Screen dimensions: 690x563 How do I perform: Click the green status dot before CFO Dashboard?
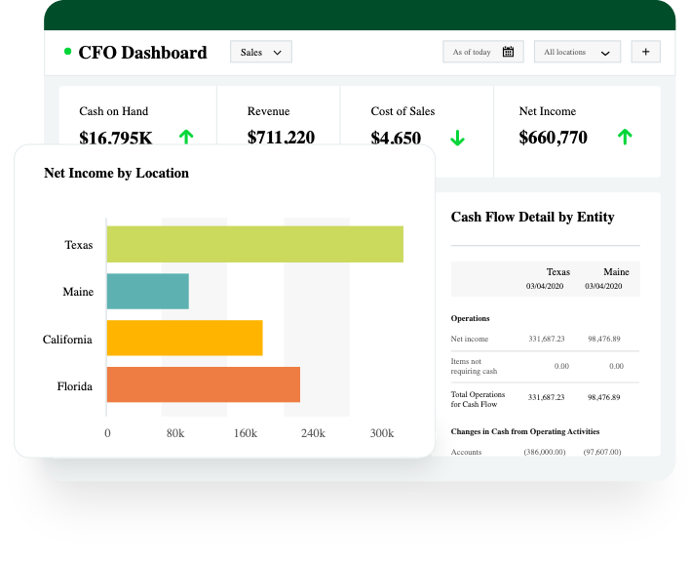click(x=68, y=51)
